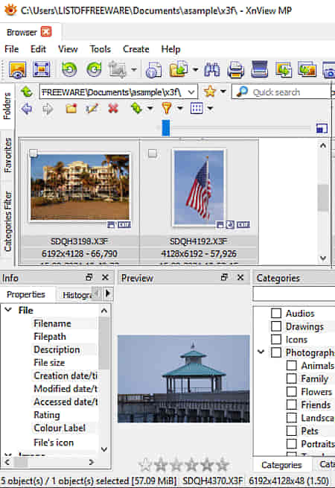Open the Folders side tab
This screenshot has height=488, width=335.
point(7,106)
